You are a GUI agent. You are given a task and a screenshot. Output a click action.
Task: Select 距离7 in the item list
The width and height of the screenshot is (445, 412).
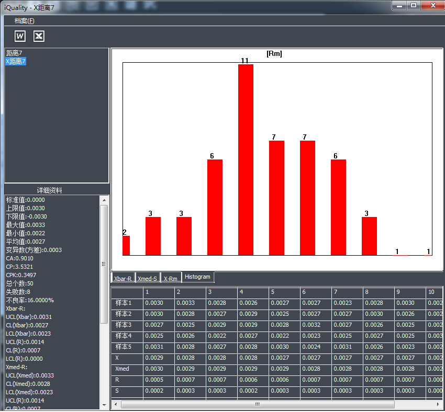16,53
